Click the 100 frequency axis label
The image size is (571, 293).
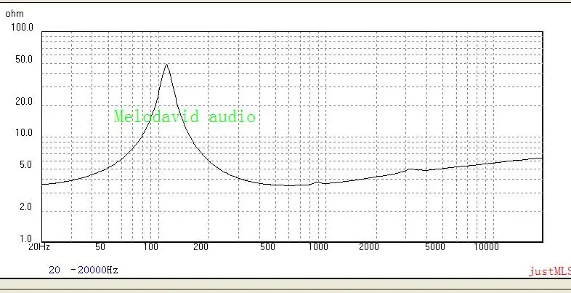(x=150, y=246)
